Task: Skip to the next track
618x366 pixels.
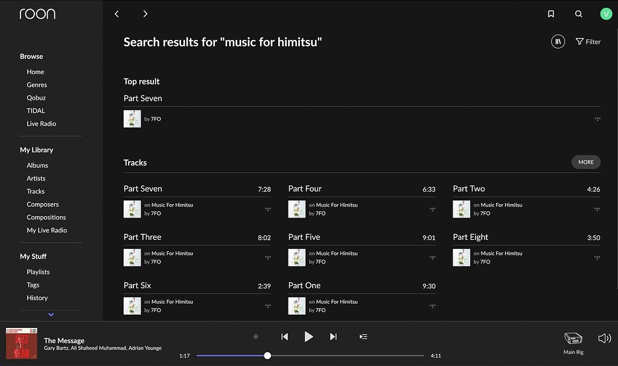Action: 333,336
